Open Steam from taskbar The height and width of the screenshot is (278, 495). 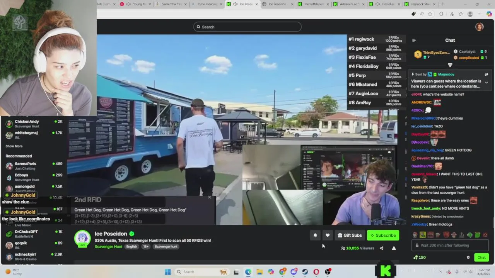305,272
